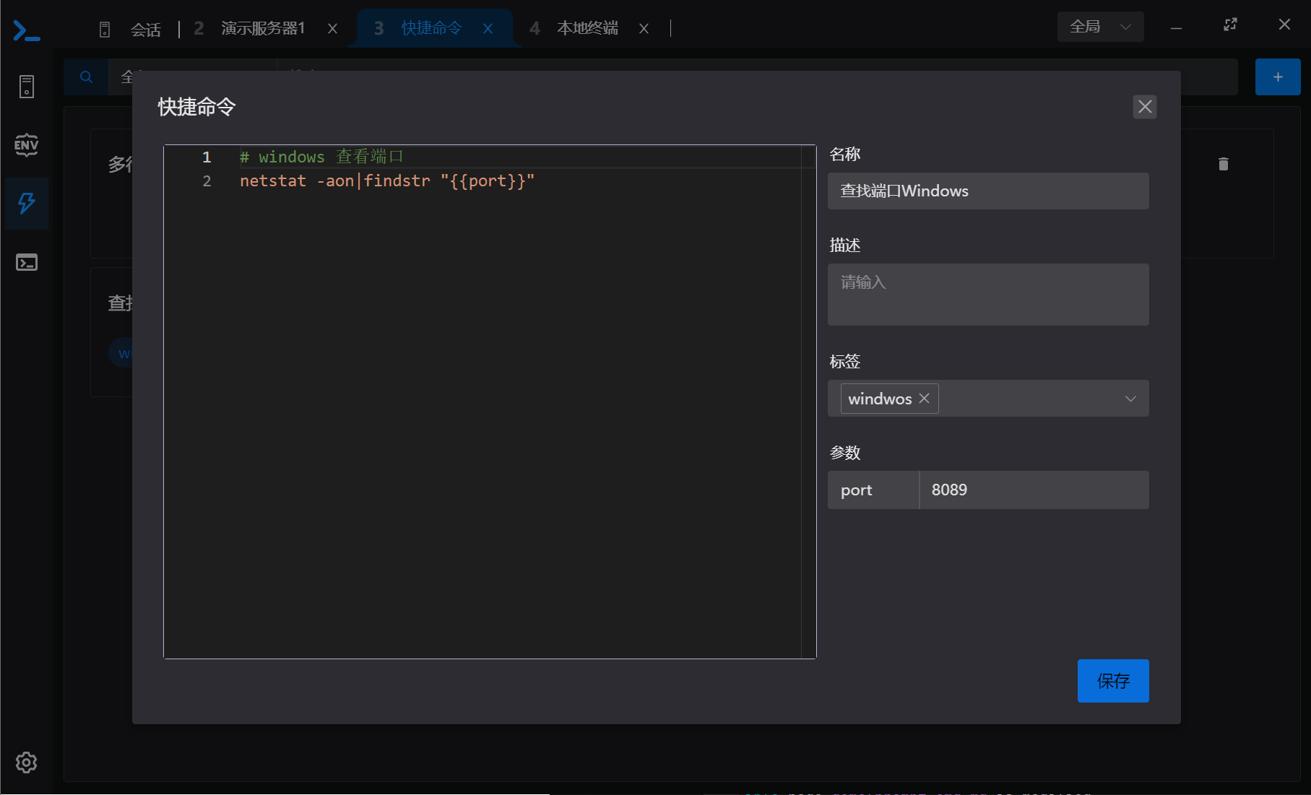Click the session icon beside 会话
The width and height of the screenshot is (1311, 795).
click(105, 30)
